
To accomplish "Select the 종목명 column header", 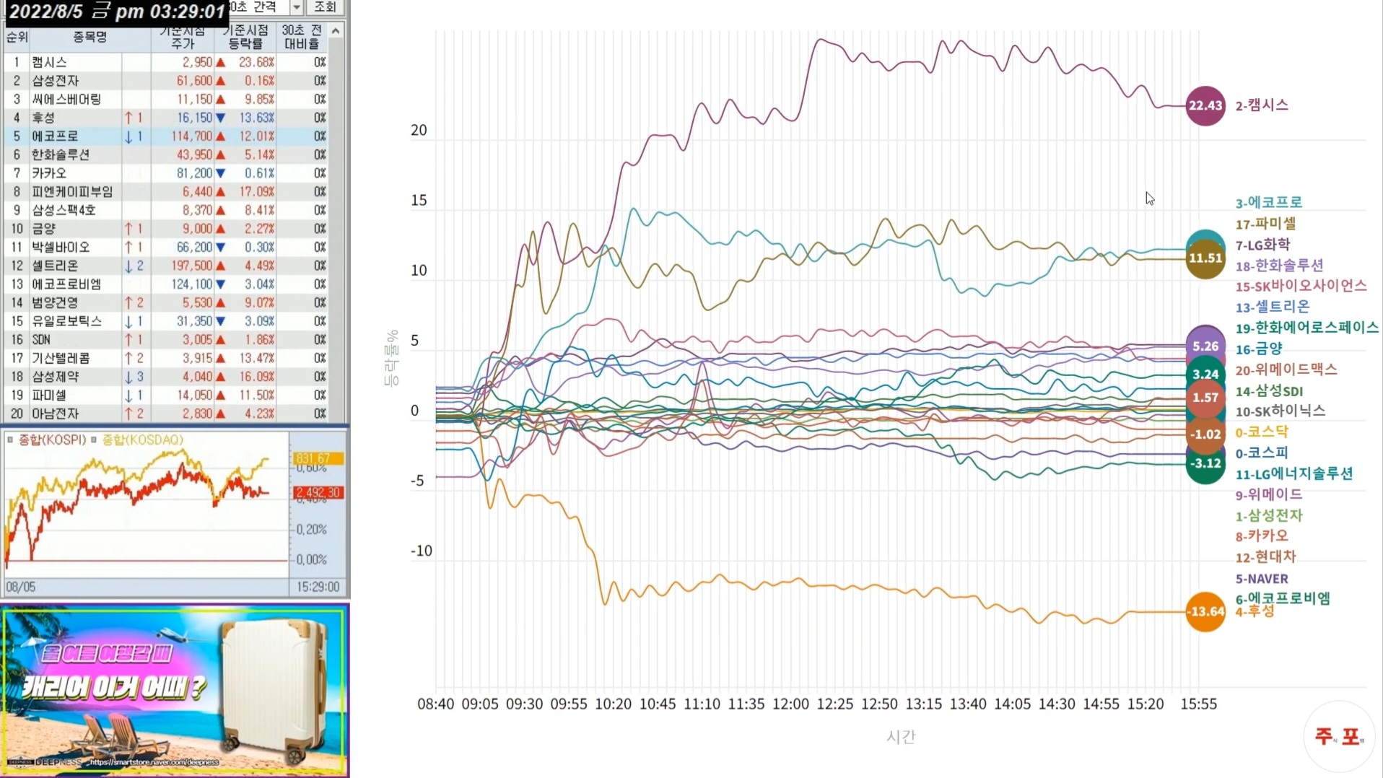I will [90, 37].
